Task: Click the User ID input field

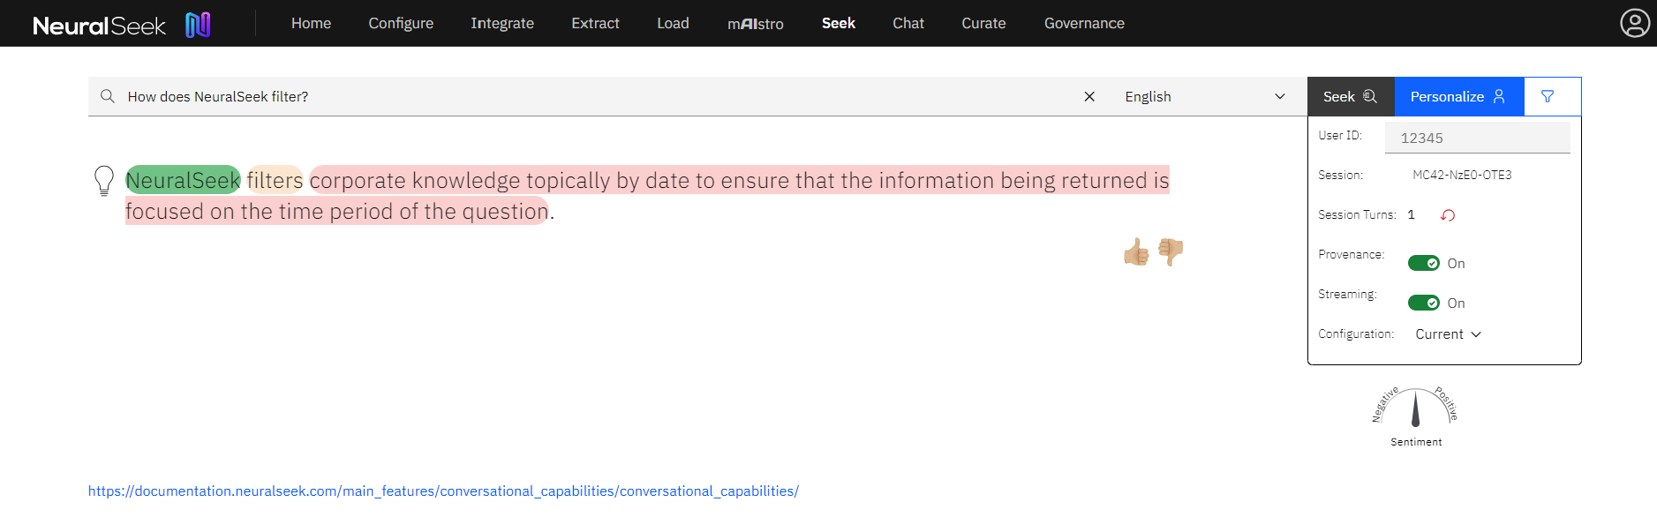Action: 1477,139
